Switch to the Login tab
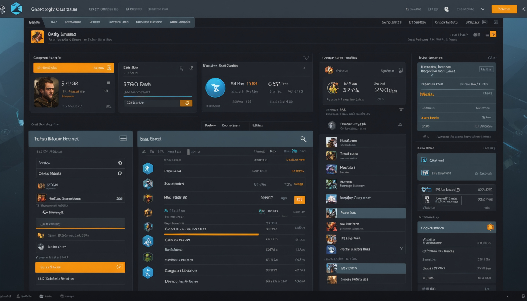527x301 pixels. click(34, 22)
